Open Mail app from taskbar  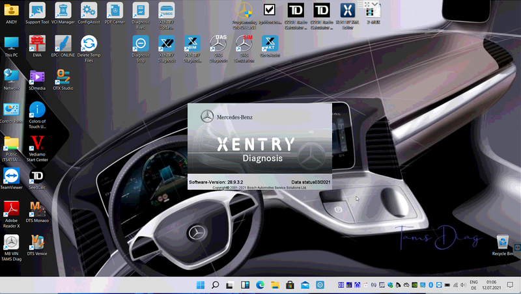tap(305, 285)
